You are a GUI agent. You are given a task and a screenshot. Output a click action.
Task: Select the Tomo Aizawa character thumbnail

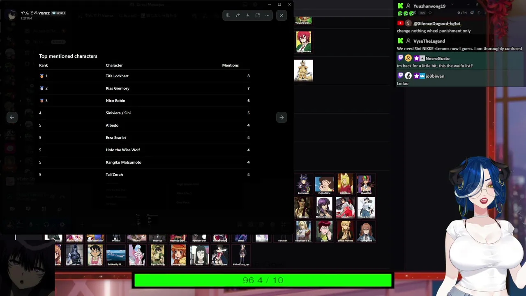[304, 42]
